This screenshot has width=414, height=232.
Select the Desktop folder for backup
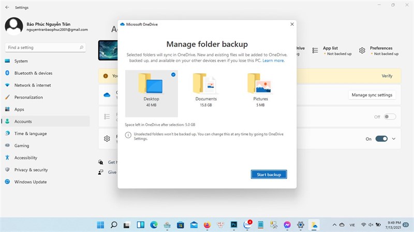[x=151, y=93]
